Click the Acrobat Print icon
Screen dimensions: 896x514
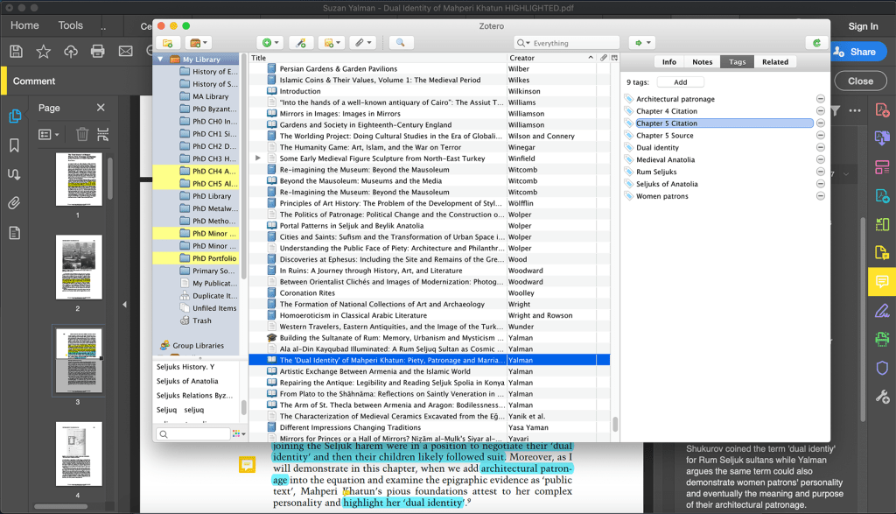tap(98, 52)
